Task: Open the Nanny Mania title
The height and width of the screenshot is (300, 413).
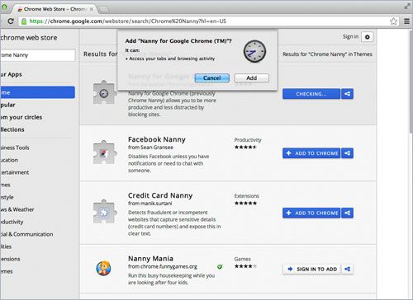Action: click(150, 259)
